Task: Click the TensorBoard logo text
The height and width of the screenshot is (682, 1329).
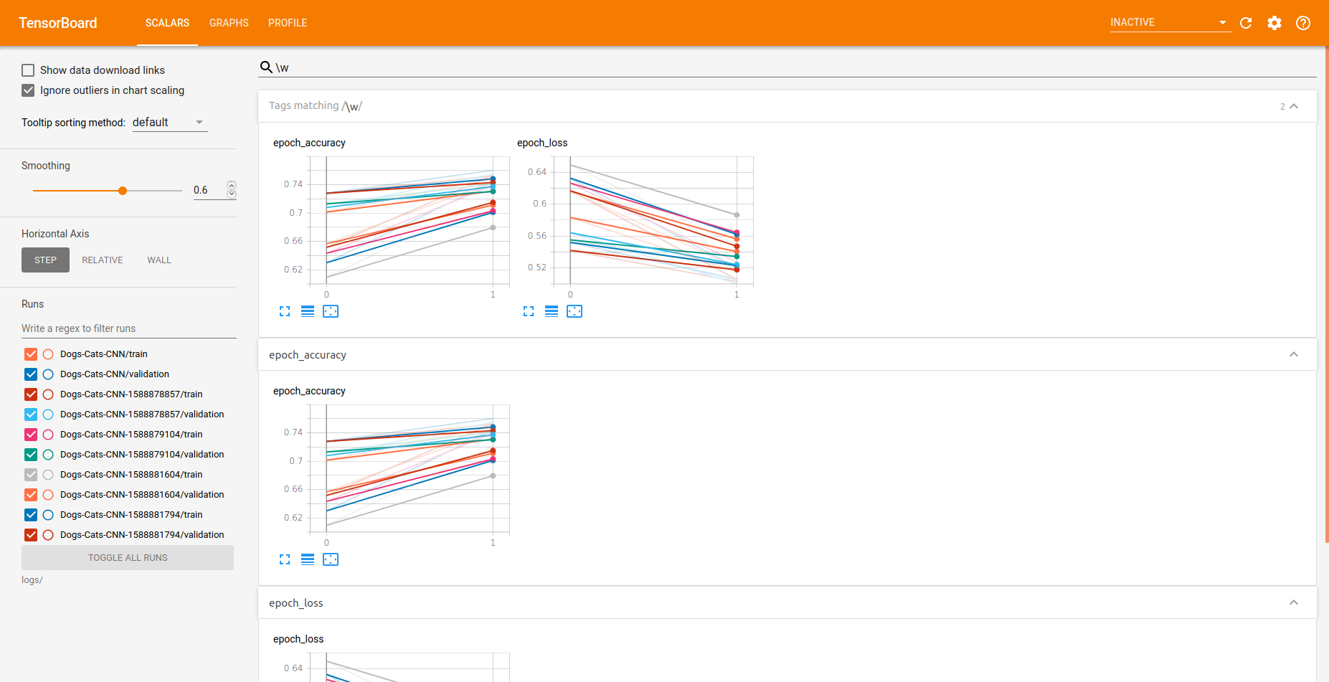Action: point(57,23)
